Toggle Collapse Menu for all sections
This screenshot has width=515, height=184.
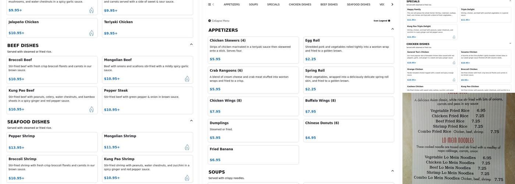coord(219,21)
